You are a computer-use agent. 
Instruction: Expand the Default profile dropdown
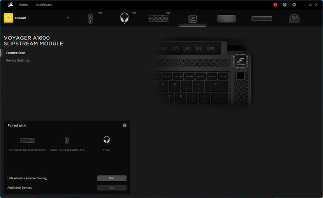pyautogui.click(x=68, y=18)
